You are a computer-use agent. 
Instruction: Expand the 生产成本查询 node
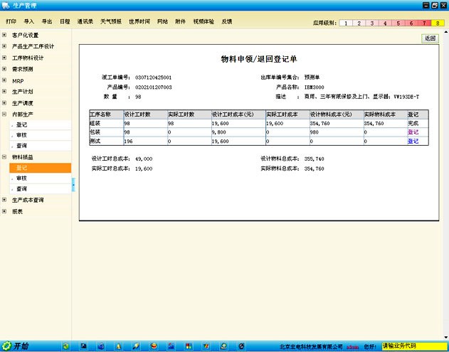coord(4,200)
